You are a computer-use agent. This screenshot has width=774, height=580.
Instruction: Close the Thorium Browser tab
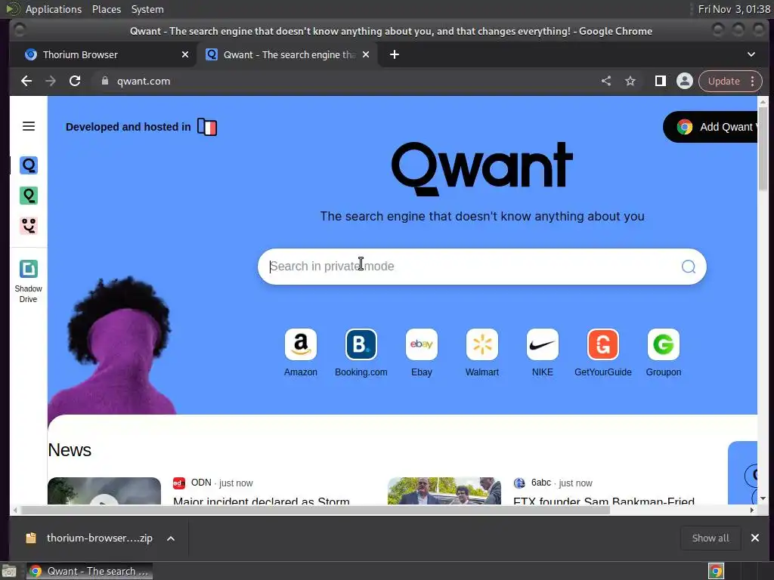[185, 54]
